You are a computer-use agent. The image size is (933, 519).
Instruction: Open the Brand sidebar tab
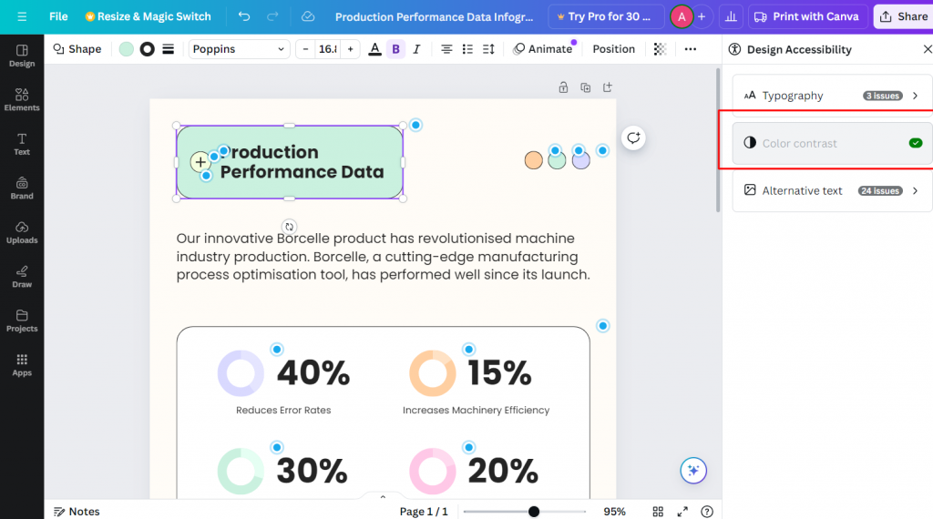click(22, 188)
